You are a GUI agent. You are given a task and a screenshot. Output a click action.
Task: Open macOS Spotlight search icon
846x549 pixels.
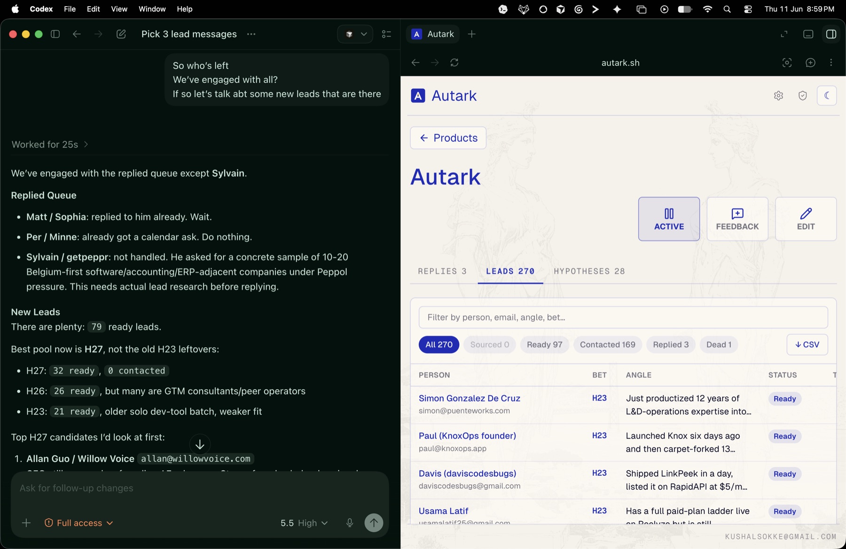point(727,9)
